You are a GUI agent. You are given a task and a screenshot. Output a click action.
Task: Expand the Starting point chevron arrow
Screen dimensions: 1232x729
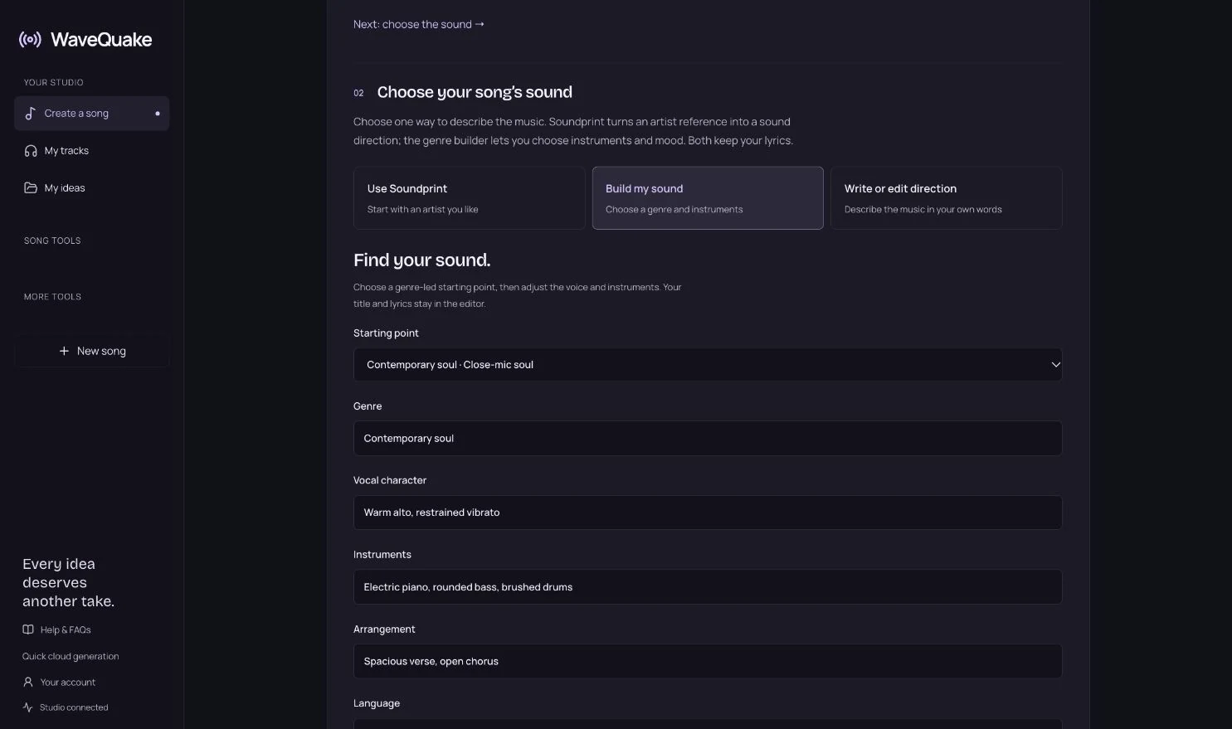click(x=1055, y=365)
